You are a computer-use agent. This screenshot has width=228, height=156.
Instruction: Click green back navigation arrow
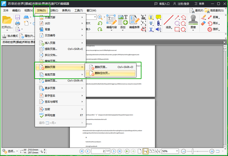127,151
